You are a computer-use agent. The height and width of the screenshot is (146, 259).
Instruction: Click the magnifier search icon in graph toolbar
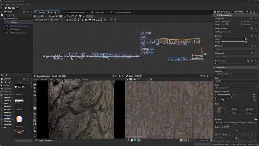50,16
